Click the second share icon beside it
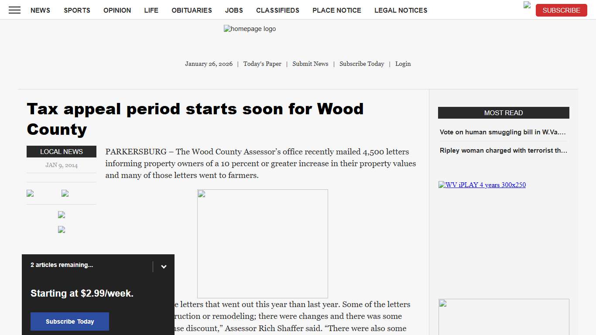 65,193
